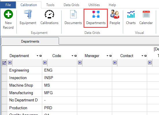Click the Code filter text field
This screenshot has width=159, height=115.
pyautogui.click(x=62, y=63)
